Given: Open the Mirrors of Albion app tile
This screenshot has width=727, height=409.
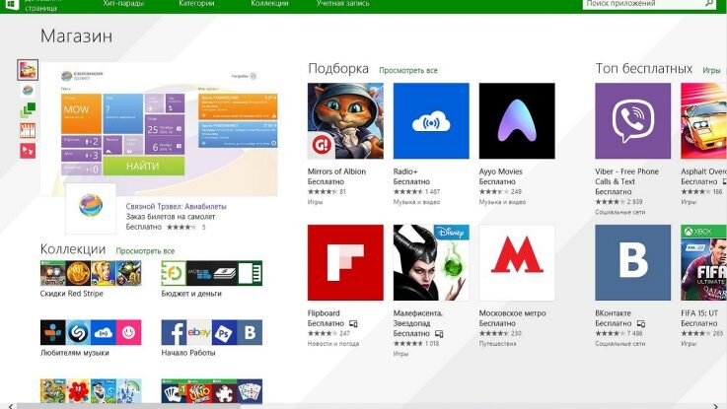Looking at the screenshot, I should click(x=345, y=121).
